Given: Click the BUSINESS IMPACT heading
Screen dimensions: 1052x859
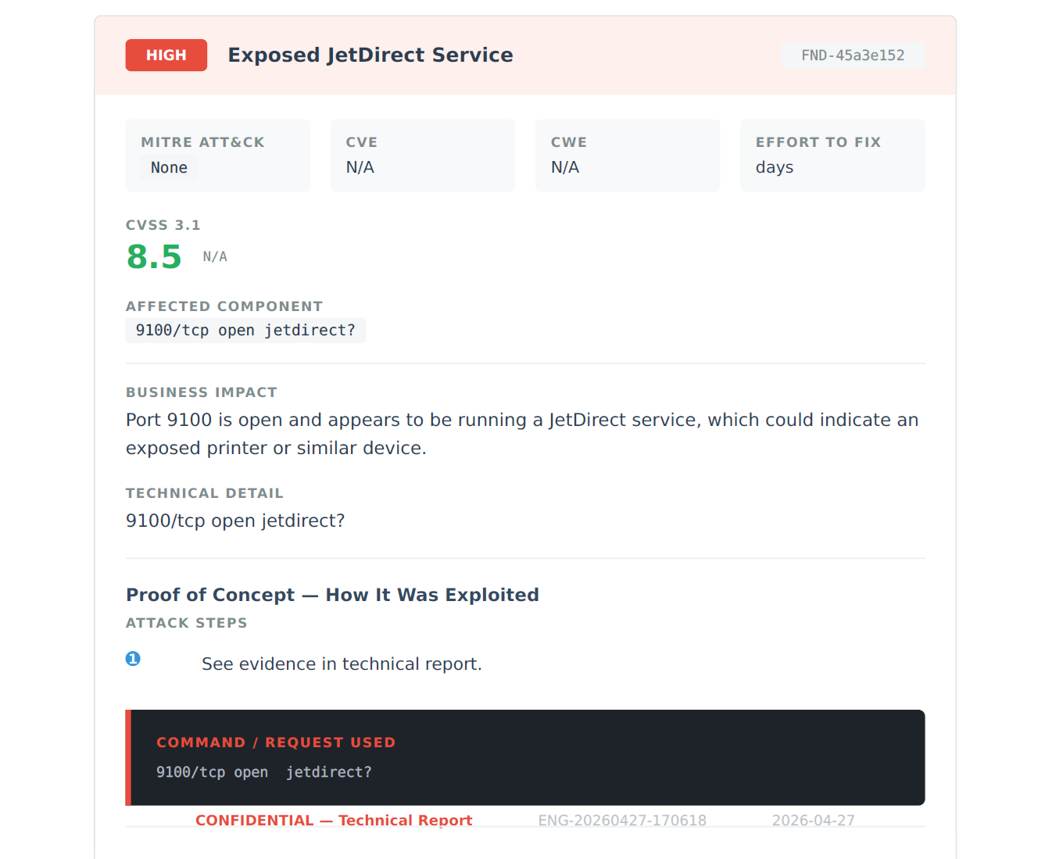Looking at the screenshot, I should 202,392.
